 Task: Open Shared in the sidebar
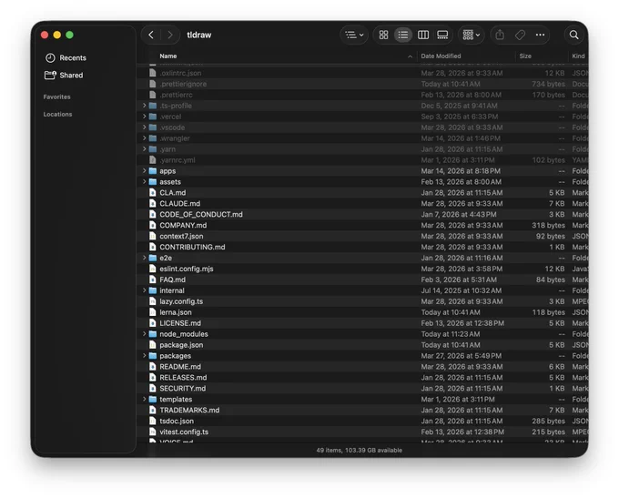64,75
